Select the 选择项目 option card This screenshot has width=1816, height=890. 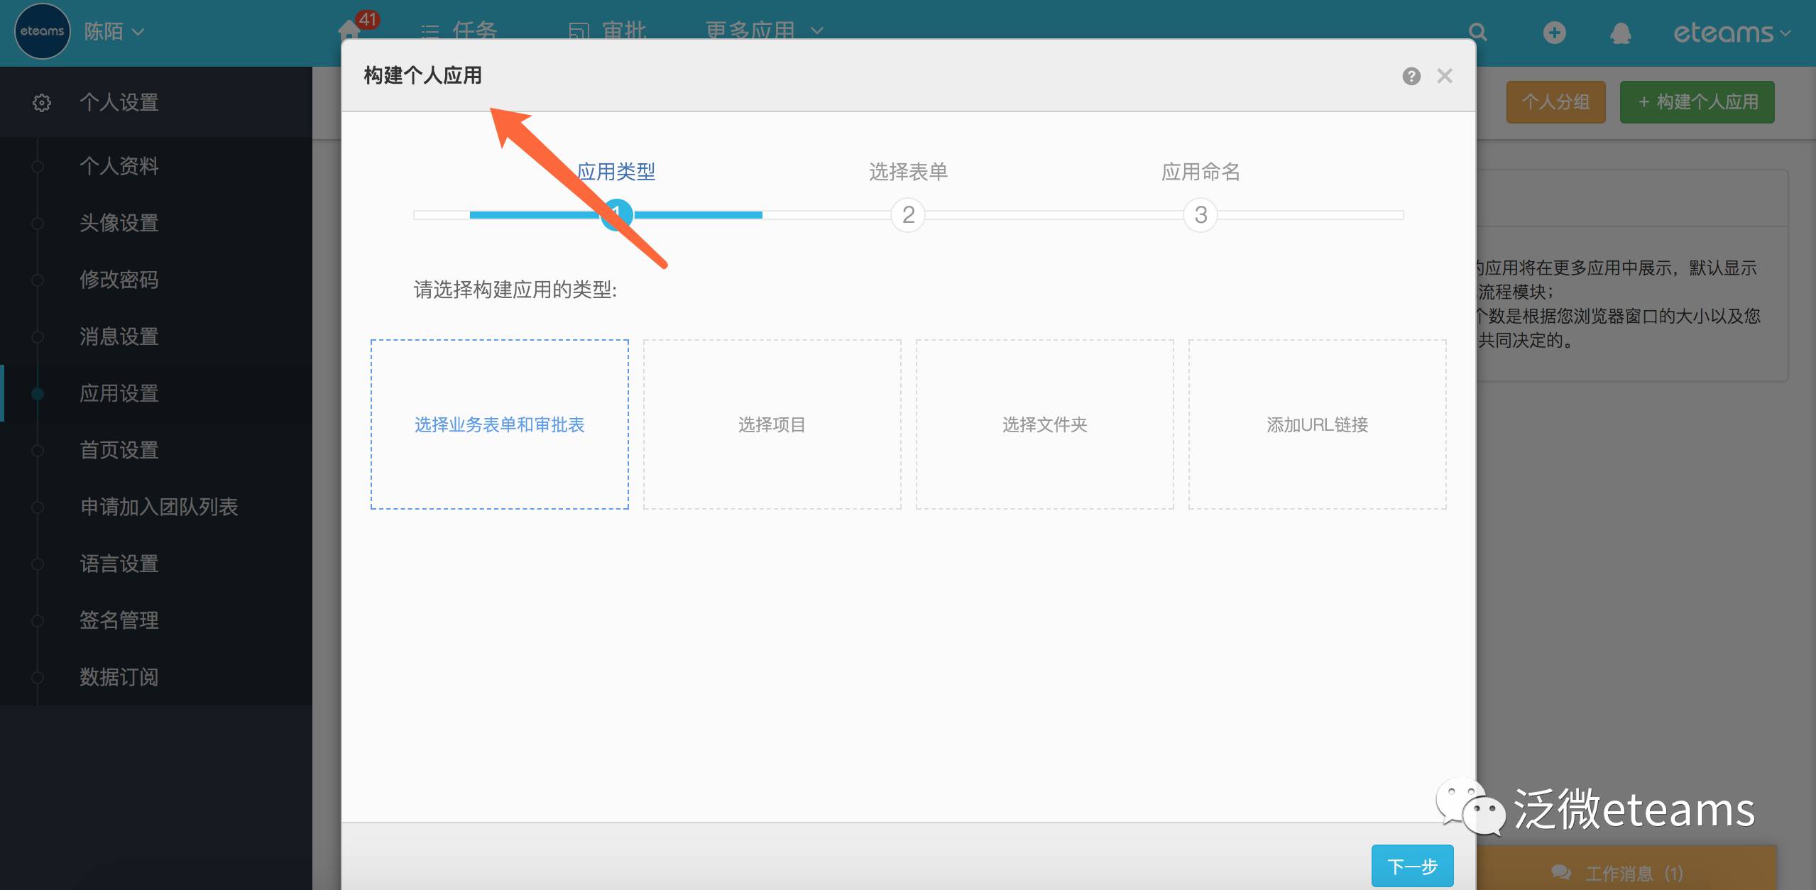(772, 424)
